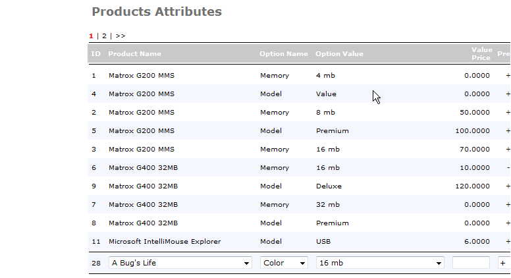Click the Option Name column header

point(283,54)
